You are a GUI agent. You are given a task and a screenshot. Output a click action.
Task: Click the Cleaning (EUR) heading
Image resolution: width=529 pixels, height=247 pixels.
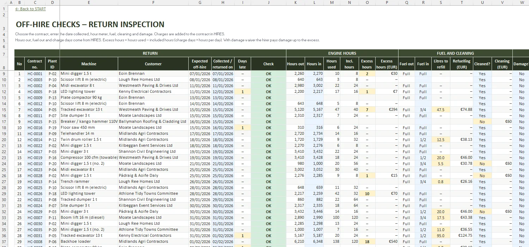tap(502, 64)
